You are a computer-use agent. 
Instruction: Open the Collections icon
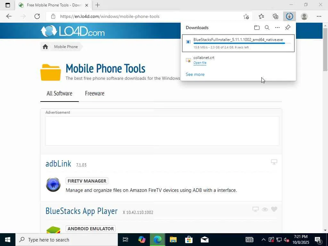275,16
